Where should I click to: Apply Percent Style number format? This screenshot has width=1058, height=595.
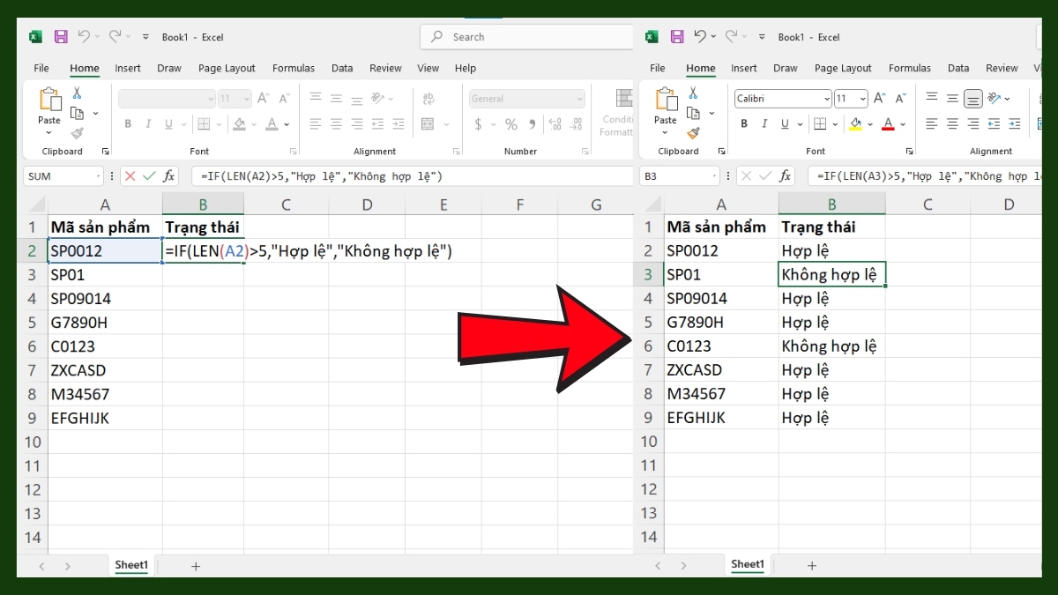(x=510, y=124)
